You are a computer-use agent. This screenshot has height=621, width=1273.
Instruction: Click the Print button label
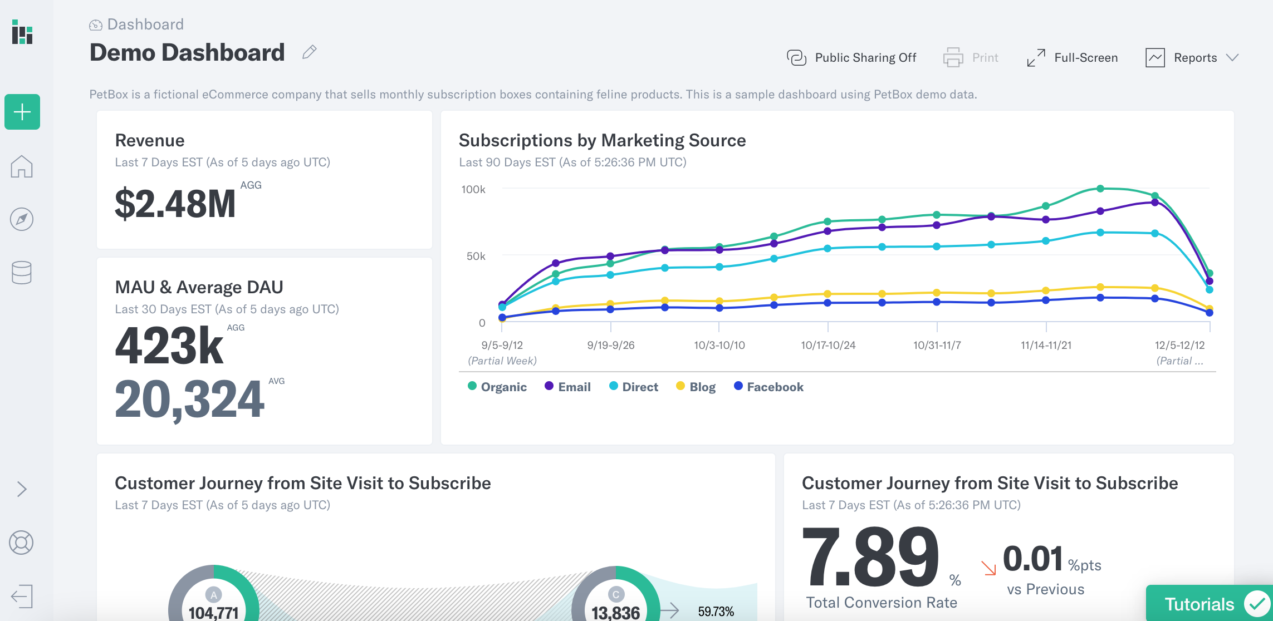(985, 58)
